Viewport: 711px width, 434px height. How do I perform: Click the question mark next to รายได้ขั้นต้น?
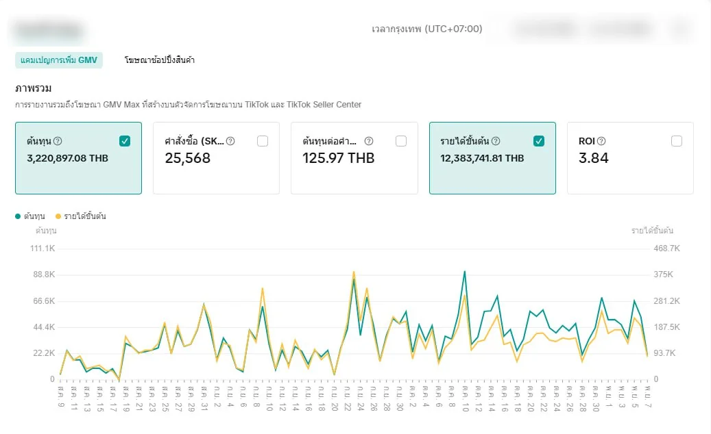(x=496, y=141)
